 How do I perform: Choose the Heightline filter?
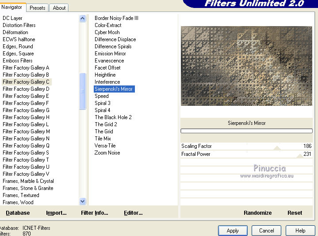105,75
